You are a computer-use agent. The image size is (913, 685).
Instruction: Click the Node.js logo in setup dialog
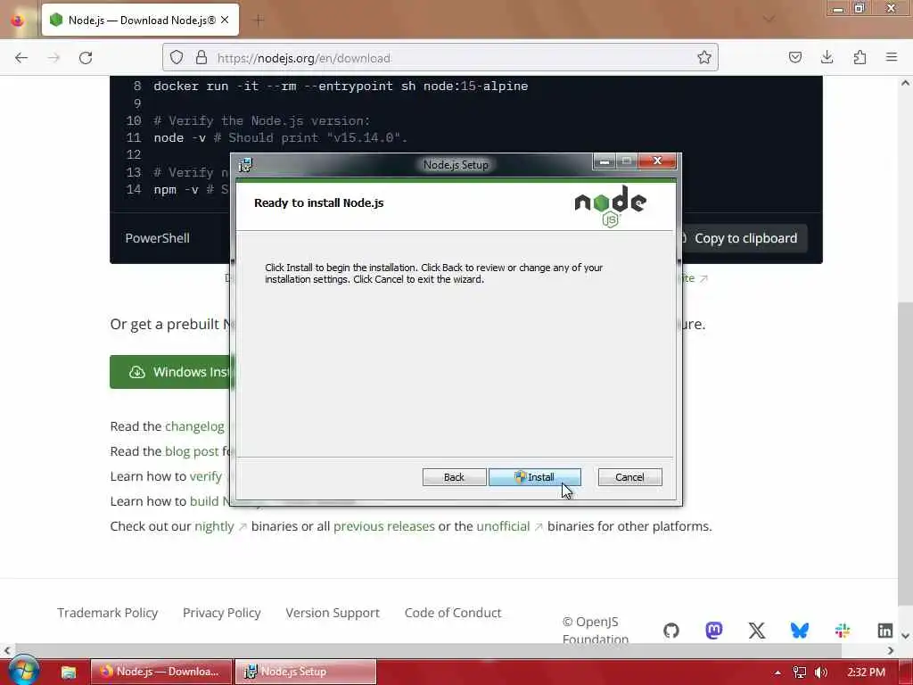610,206
